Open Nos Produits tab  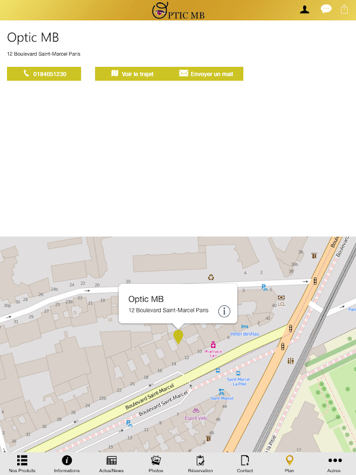(x=22, y=464)
